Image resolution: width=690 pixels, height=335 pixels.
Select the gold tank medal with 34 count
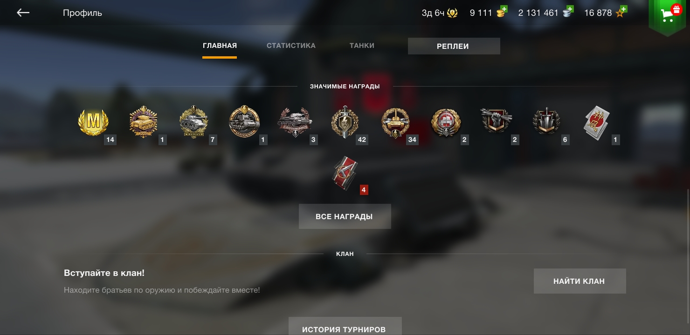click(x=395, y=123)
